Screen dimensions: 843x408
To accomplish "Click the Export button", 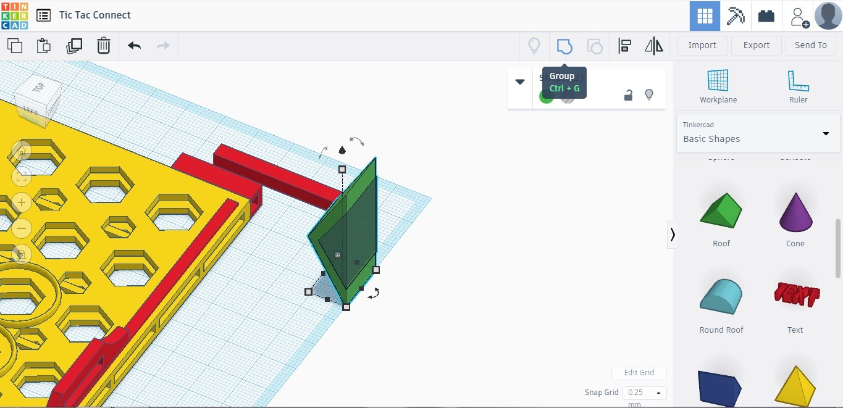I will coord(757,45).
